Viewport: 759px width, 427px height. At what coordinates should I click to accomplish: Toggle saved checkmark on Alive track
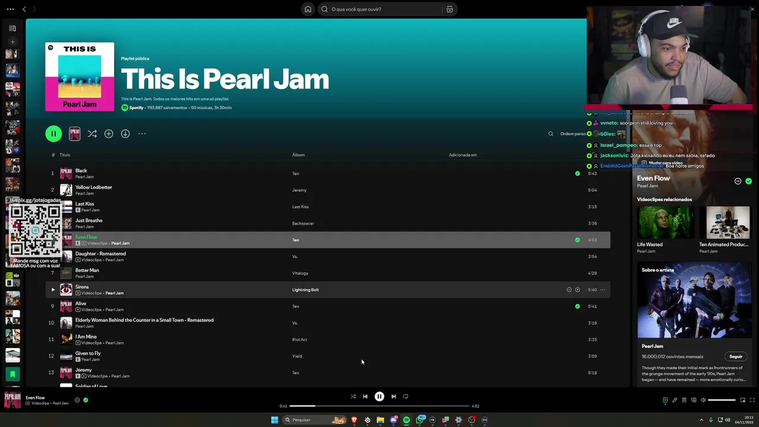coord(578,307)
